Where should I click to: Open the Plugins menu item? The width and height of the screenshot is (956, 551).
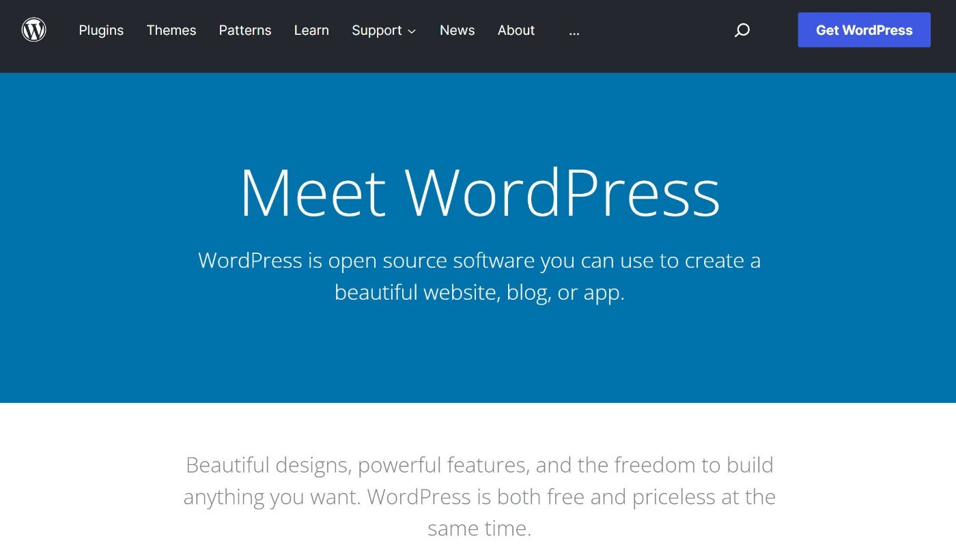pyautogui.click(x=101, y=30)
